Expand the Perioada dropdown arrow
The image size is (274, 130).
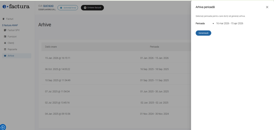pyautogui.click(x=213, y=23)
